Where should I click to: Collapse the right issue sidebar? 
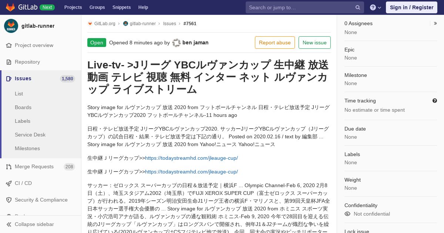click(x=435, y=23)
